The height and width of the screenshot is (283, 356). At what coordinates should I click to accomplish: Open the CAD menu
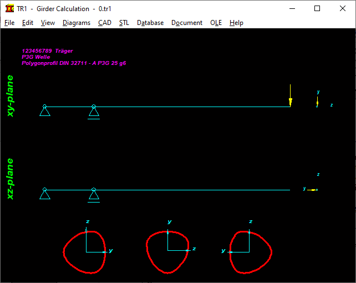(x=105, y=23)
